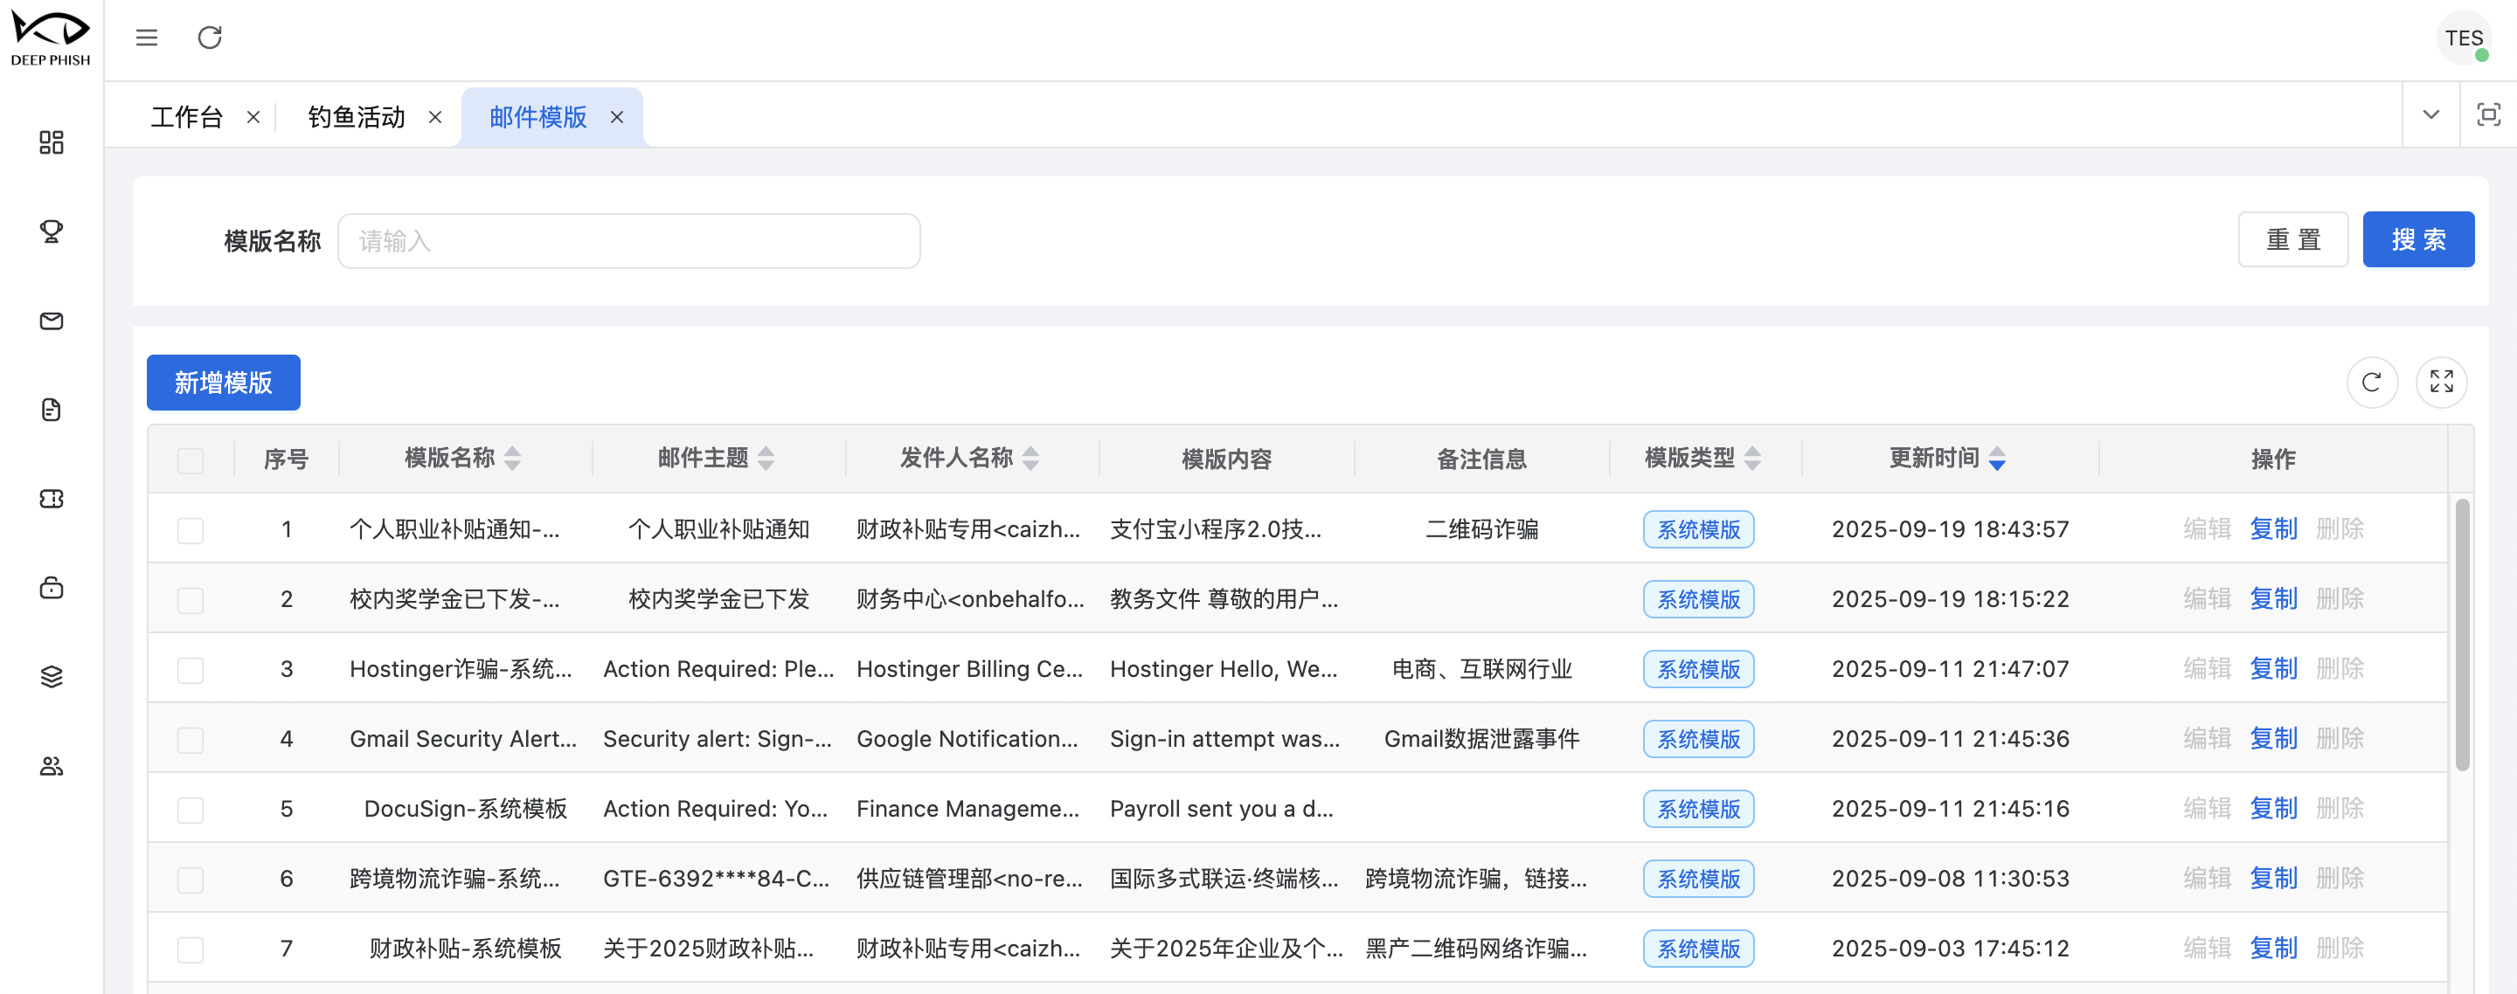Toggle the hamburger menu icon
This screenshot has width=2517, height=994.
pos(147,37)
